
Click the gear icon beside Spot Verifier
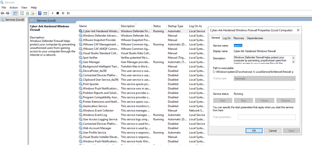pyautogui.click(x=81, y=58)
